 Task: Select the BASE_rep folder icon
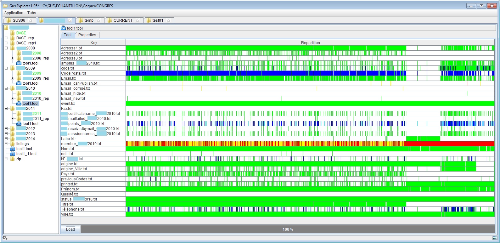point(12,38)
